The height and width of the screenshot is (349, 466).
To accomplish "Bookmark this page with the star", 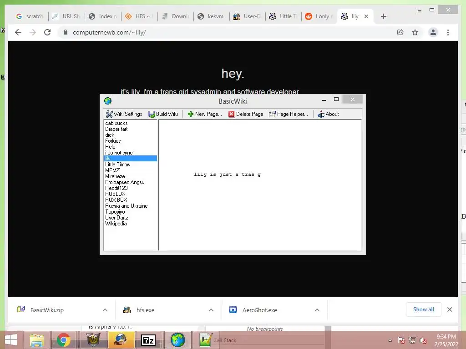I will click(415, 32).
